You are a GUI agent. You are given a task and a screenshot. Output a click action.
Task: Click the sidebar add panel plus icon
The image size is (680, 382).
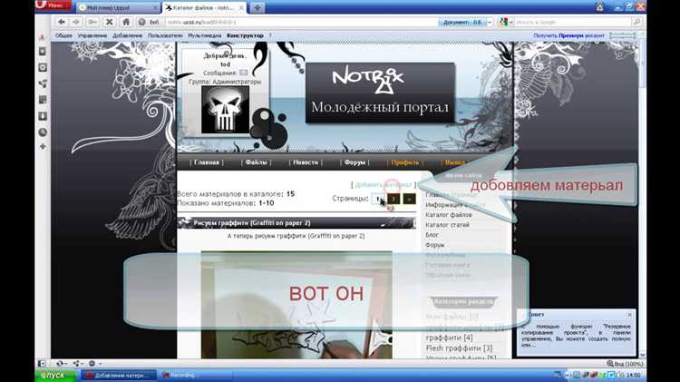pyautogui.click(x=43, y=147)
